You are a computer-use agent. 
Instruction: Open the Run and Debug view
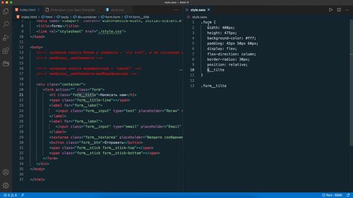6,37
